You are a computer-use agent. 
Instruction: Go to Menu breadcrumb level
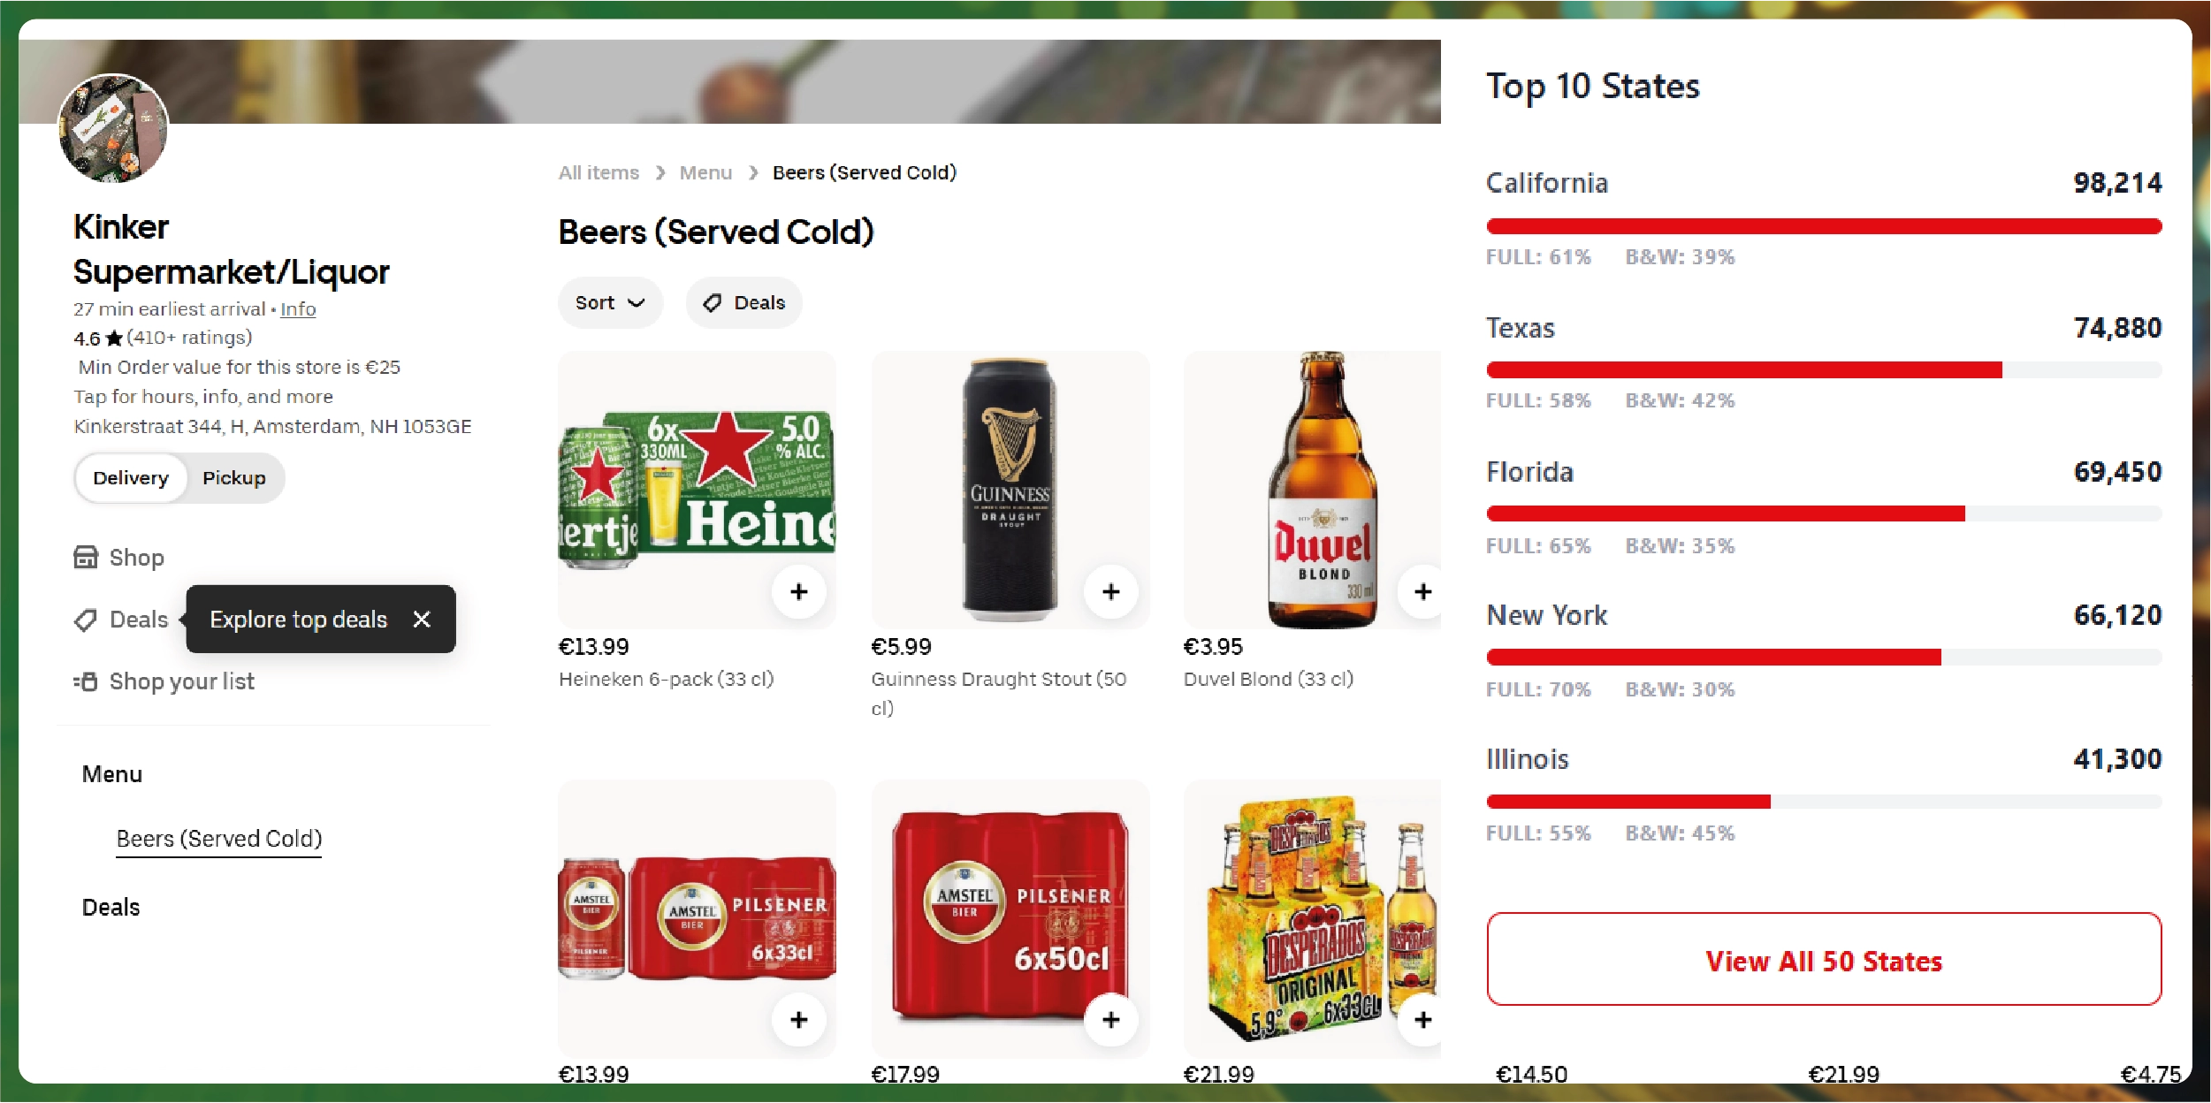pyautogui.click(x=705, y=173)
